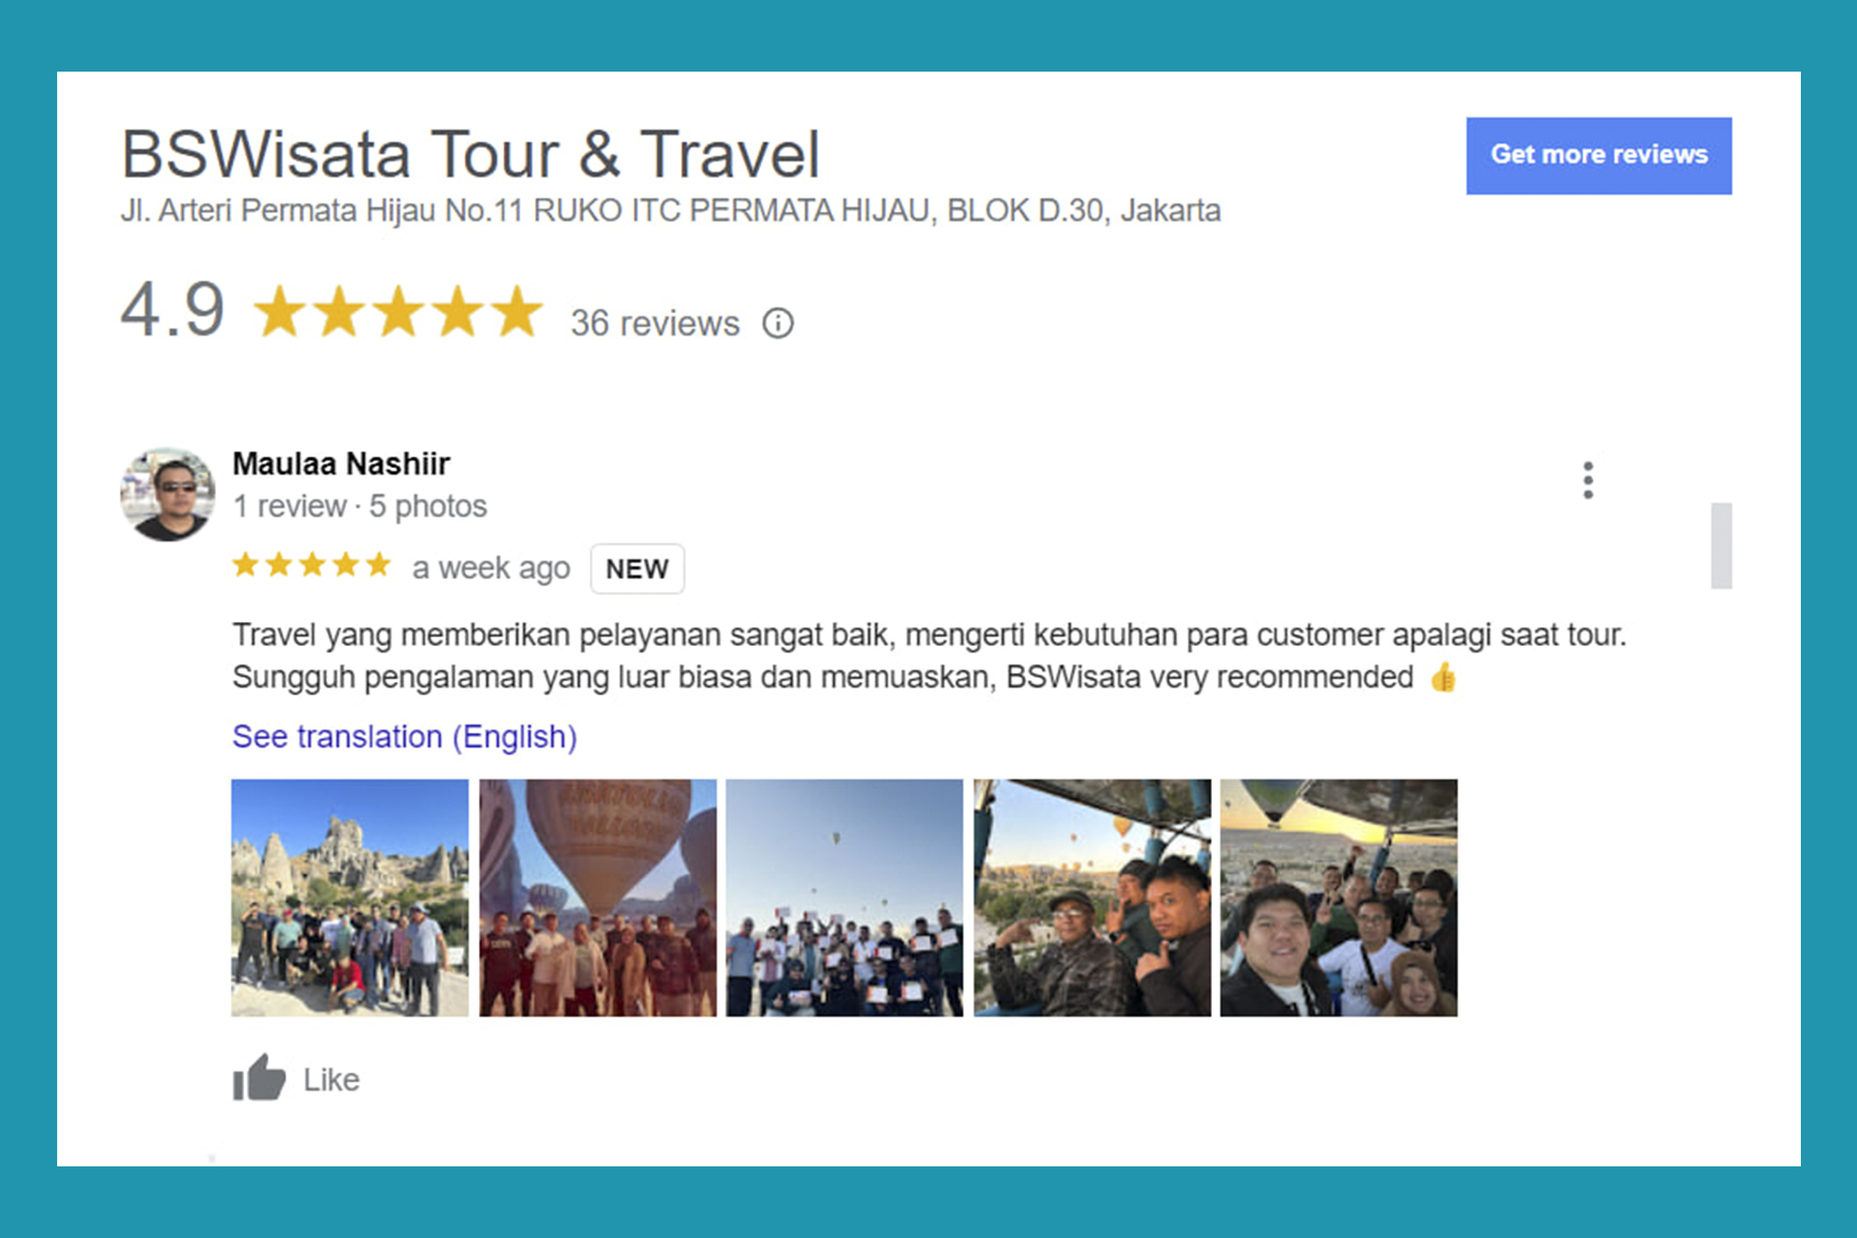Click the thumbs-up Like icon

[x=259, y=1077]
